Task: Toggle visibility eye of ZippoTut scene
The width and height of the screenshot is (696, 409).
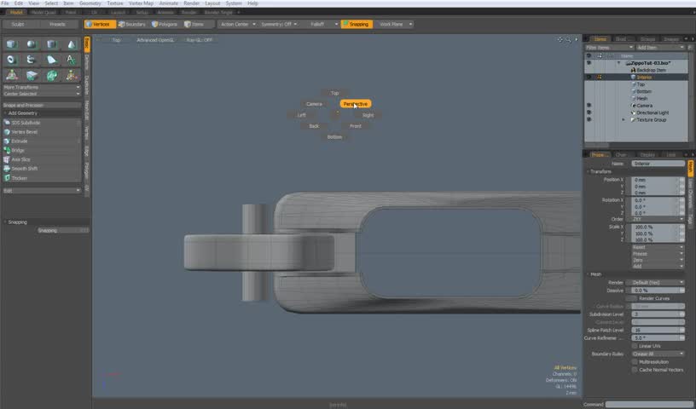Action: tap(589, 63)
